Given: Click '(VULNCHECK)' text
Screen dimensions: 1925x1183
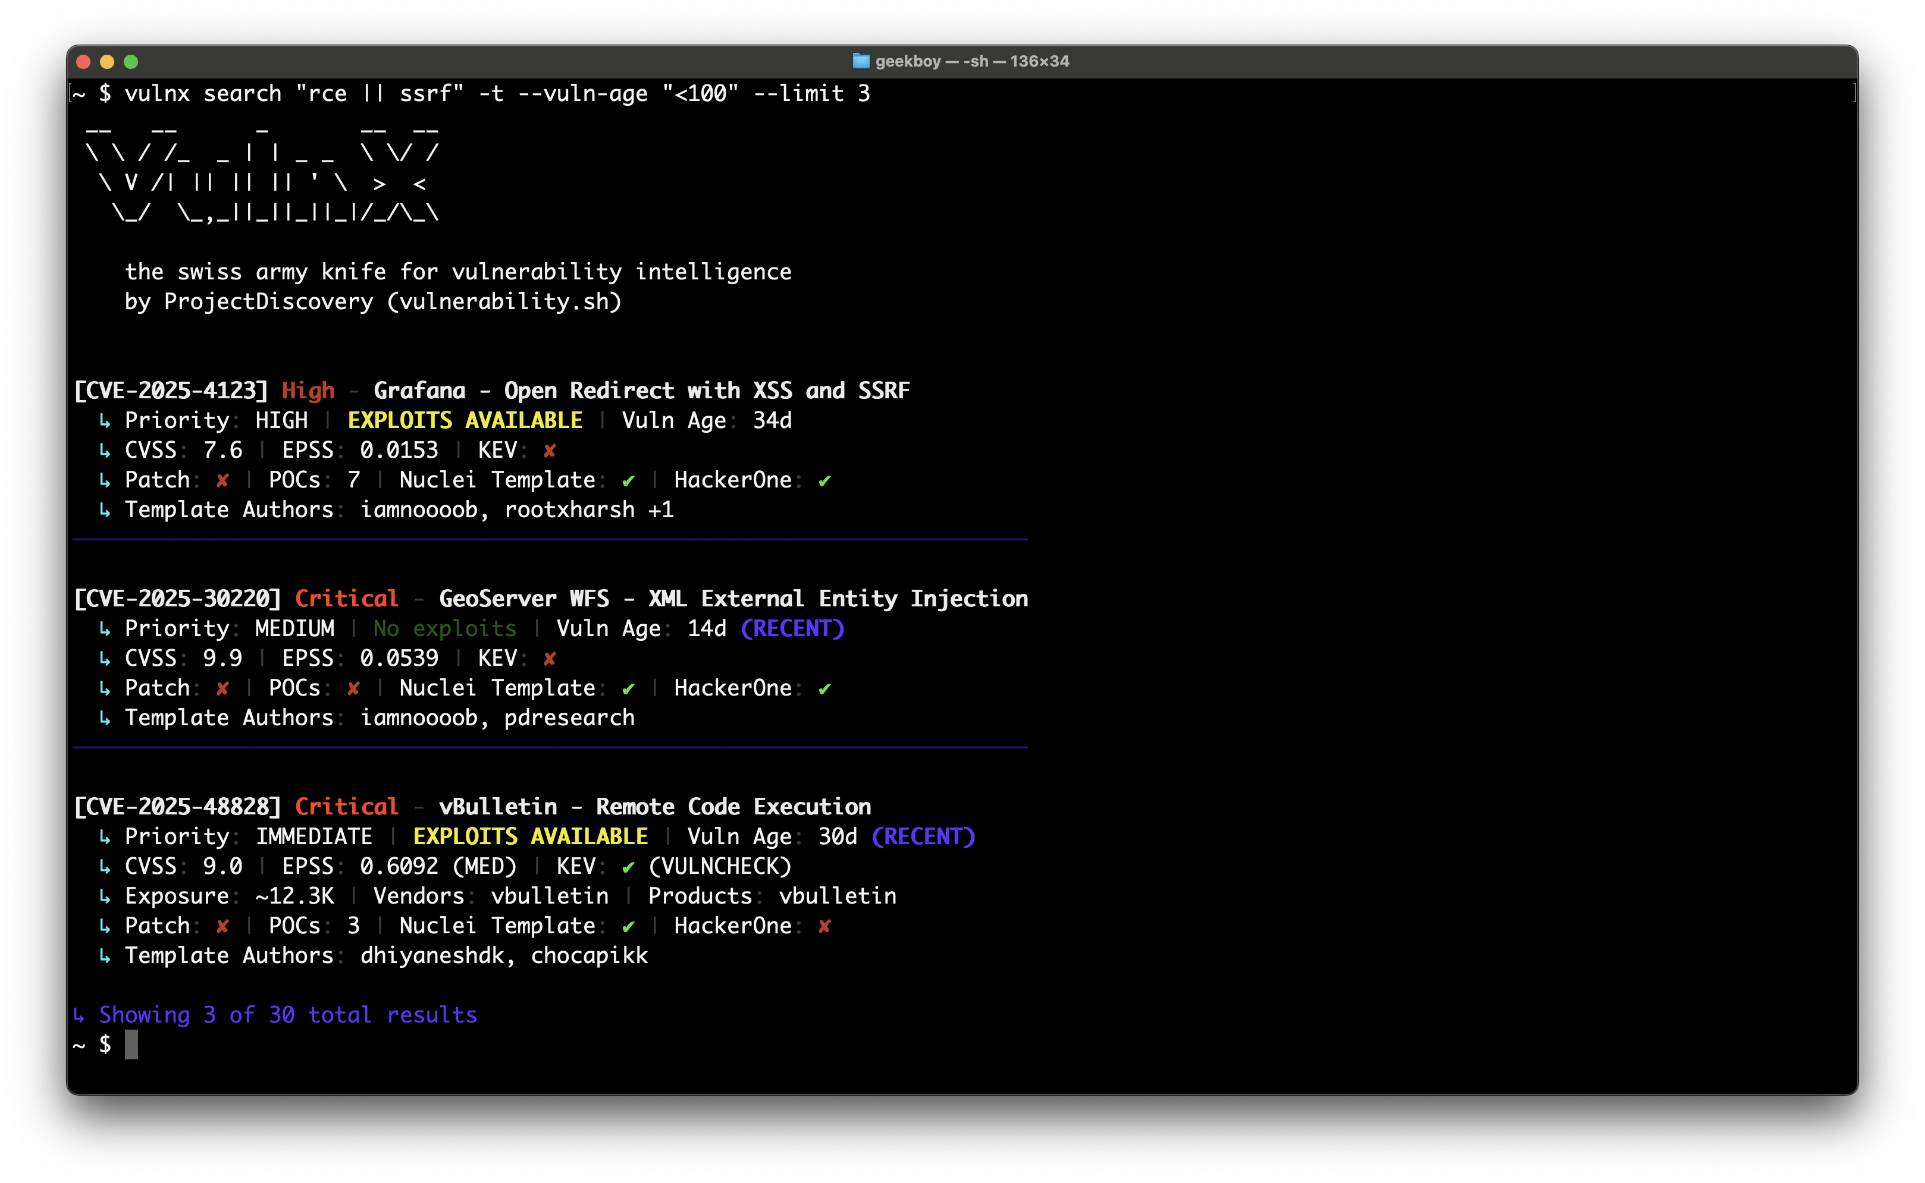Looking at the screenshot, I should (x=720, y=866).
